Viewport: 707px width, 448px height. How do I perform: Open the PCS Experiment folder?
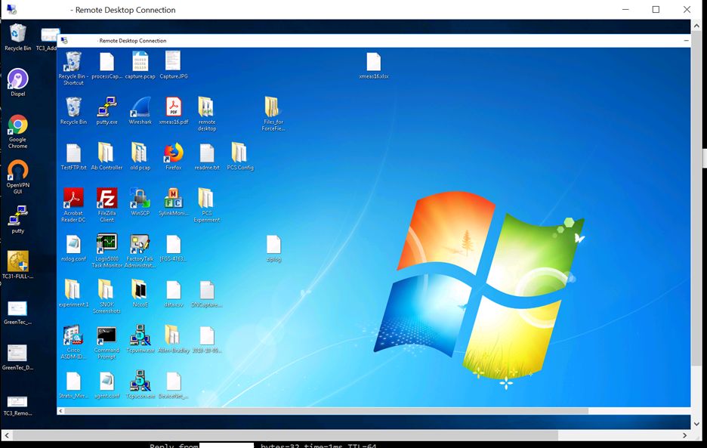[x=206, y=205]
